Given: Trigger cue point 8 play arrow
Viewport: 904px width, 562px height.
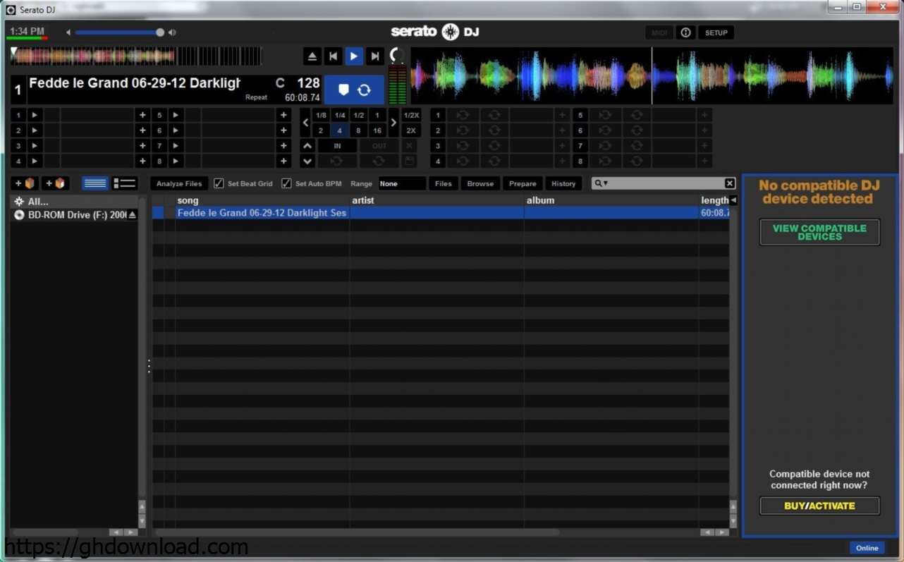Looking at the screenshot, I should [176, 161].
